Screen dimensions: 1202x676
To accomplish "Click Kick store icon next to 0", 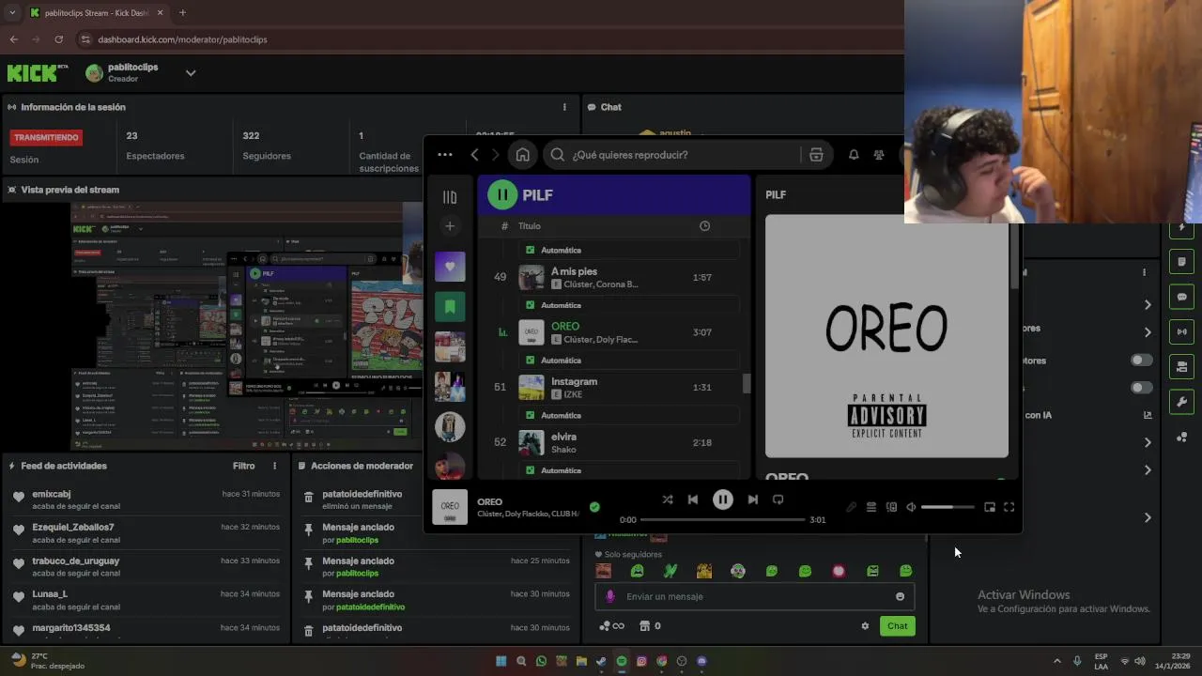I will pyautogui.click(x=645, y=626).
